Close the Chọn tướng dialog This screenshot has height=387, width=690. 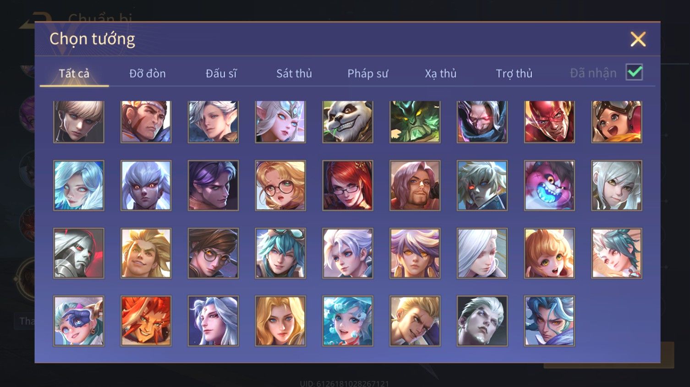pos(638,39)
